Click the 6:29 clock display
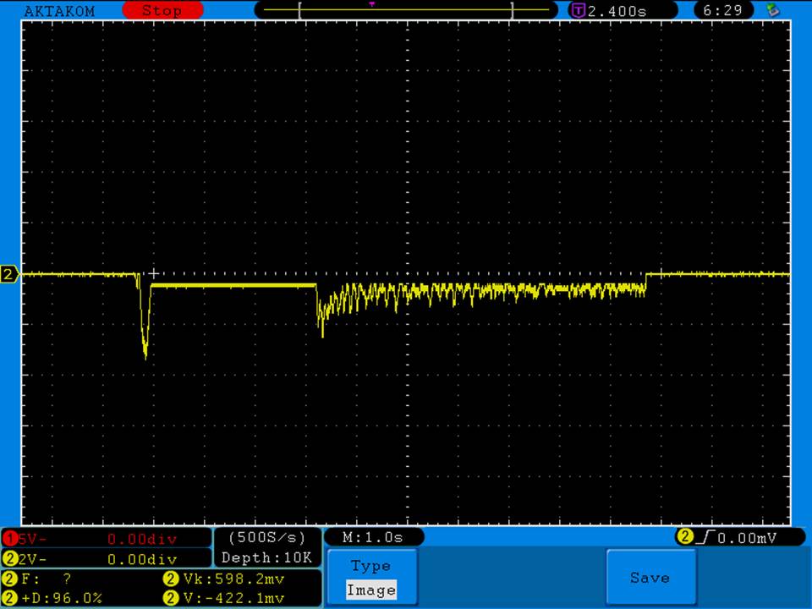The image size is (812, 609). click(722, 11)
